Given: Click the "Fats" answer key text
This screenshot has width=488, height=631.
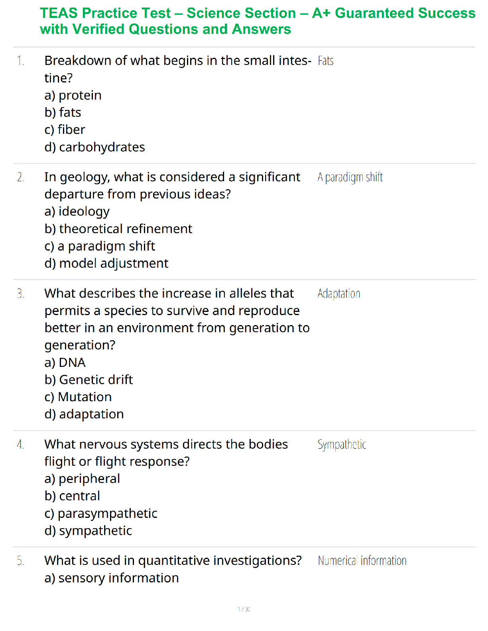Looking at the screenshot, I should point(325,61).
